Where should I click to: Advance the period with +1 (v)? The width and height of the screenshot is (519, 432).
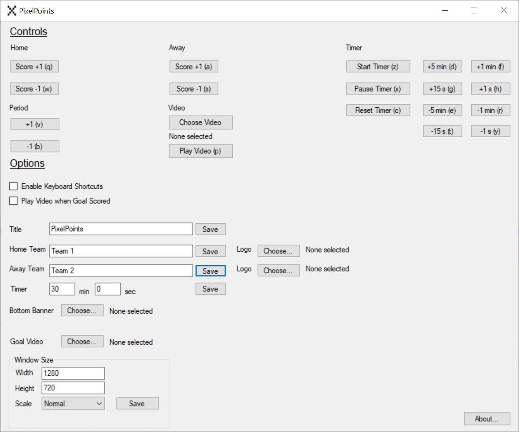click(35, 124)
